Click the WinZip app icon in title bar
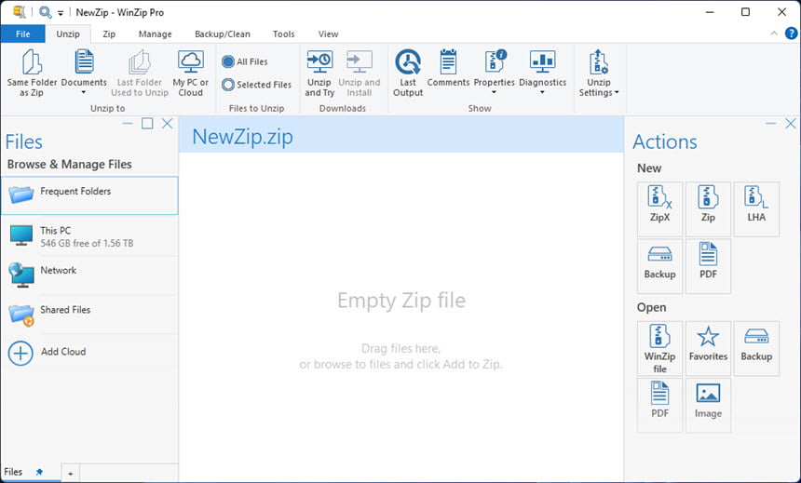This screenshot has height=483, width=801. coord(19,12)
